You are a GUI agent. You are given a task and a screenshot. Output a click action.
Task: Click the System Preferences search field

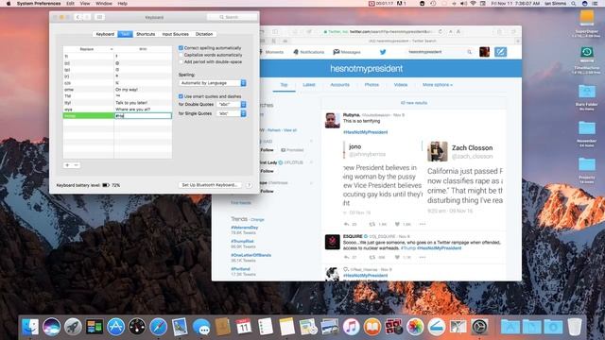(232, 17)
